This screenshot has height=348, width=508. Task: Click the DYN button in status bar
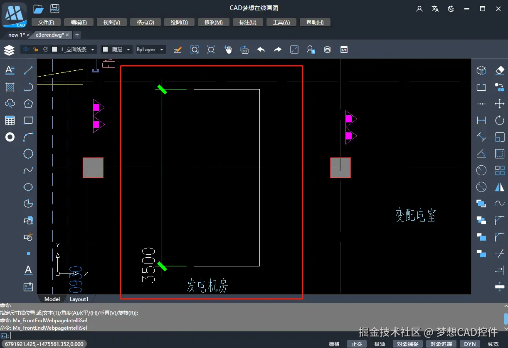(x=470, y=344)
